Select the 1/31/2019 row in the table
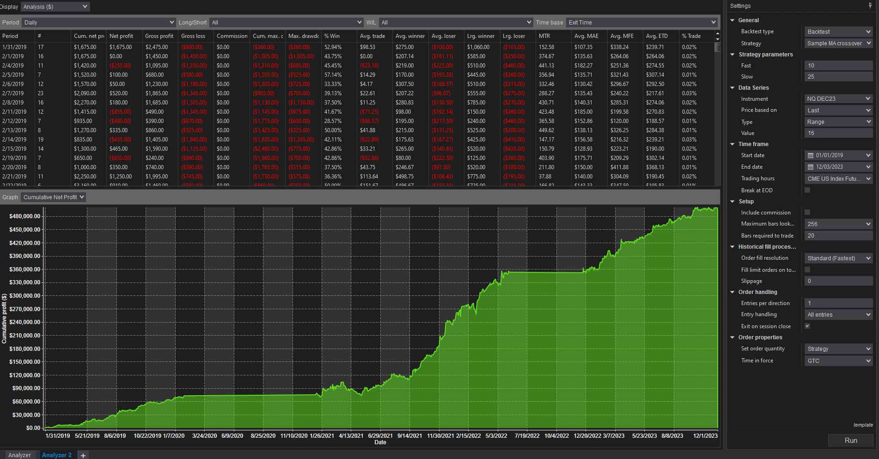Image resolution: width=879 pixels, height=459 pixels. pyautogui.click(x=357, y=47)
